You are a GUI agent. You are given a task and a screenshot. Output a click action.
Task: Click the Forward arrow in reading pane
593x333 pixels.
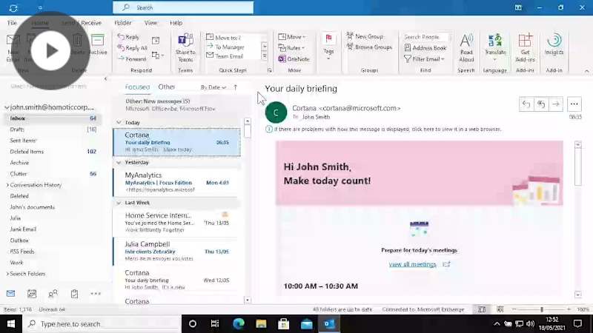coord(555,104)
